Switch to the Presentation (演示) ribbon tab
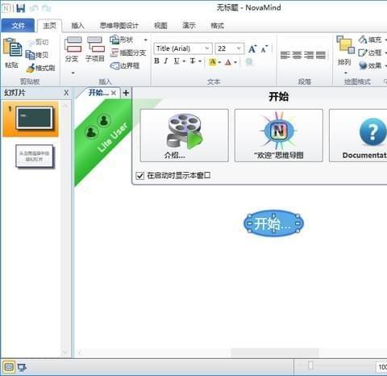The image size is (387, 376). (x=189, y=26)
